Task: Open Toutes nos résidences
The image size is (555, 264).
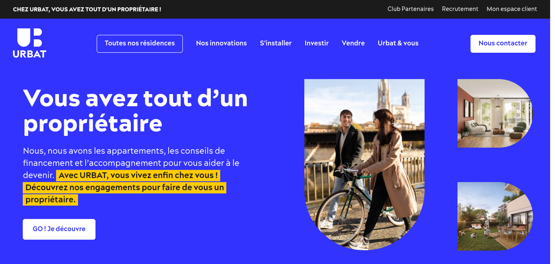Action: [x=140, y=44]
